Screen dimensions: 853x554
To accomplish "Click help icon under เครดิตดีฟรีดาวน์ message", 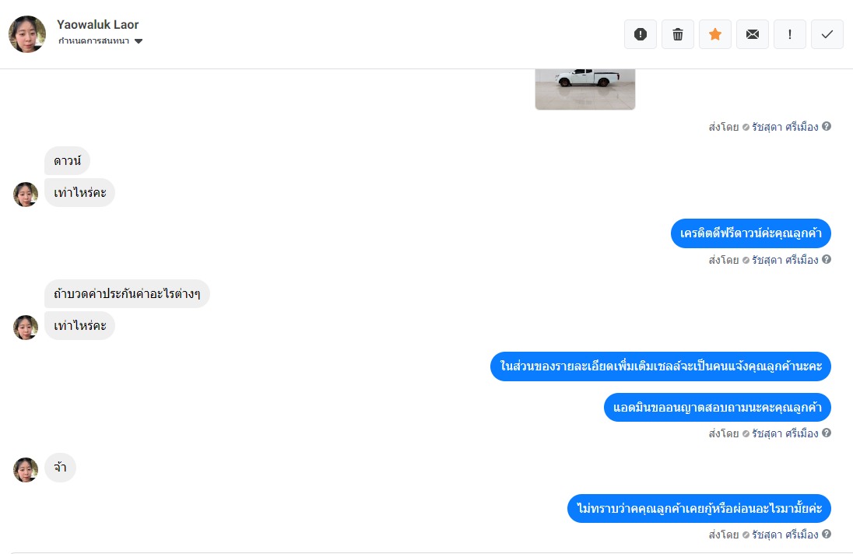I will pos(827,259).
